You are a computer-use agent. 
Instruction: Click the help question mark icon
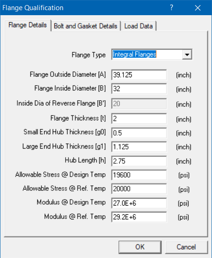click(x=172, y=7)
